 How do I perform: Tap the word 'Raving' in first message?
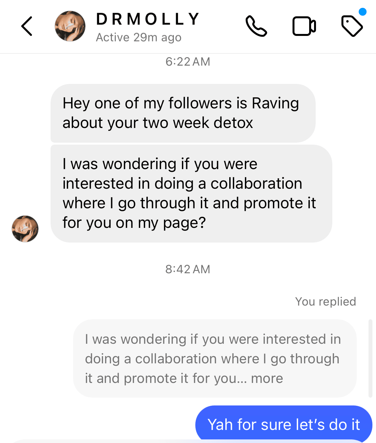pos(276,103)
